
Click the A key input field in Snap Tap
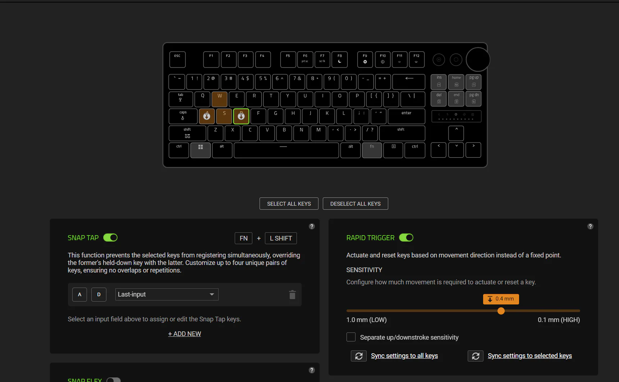click(79, 294)
